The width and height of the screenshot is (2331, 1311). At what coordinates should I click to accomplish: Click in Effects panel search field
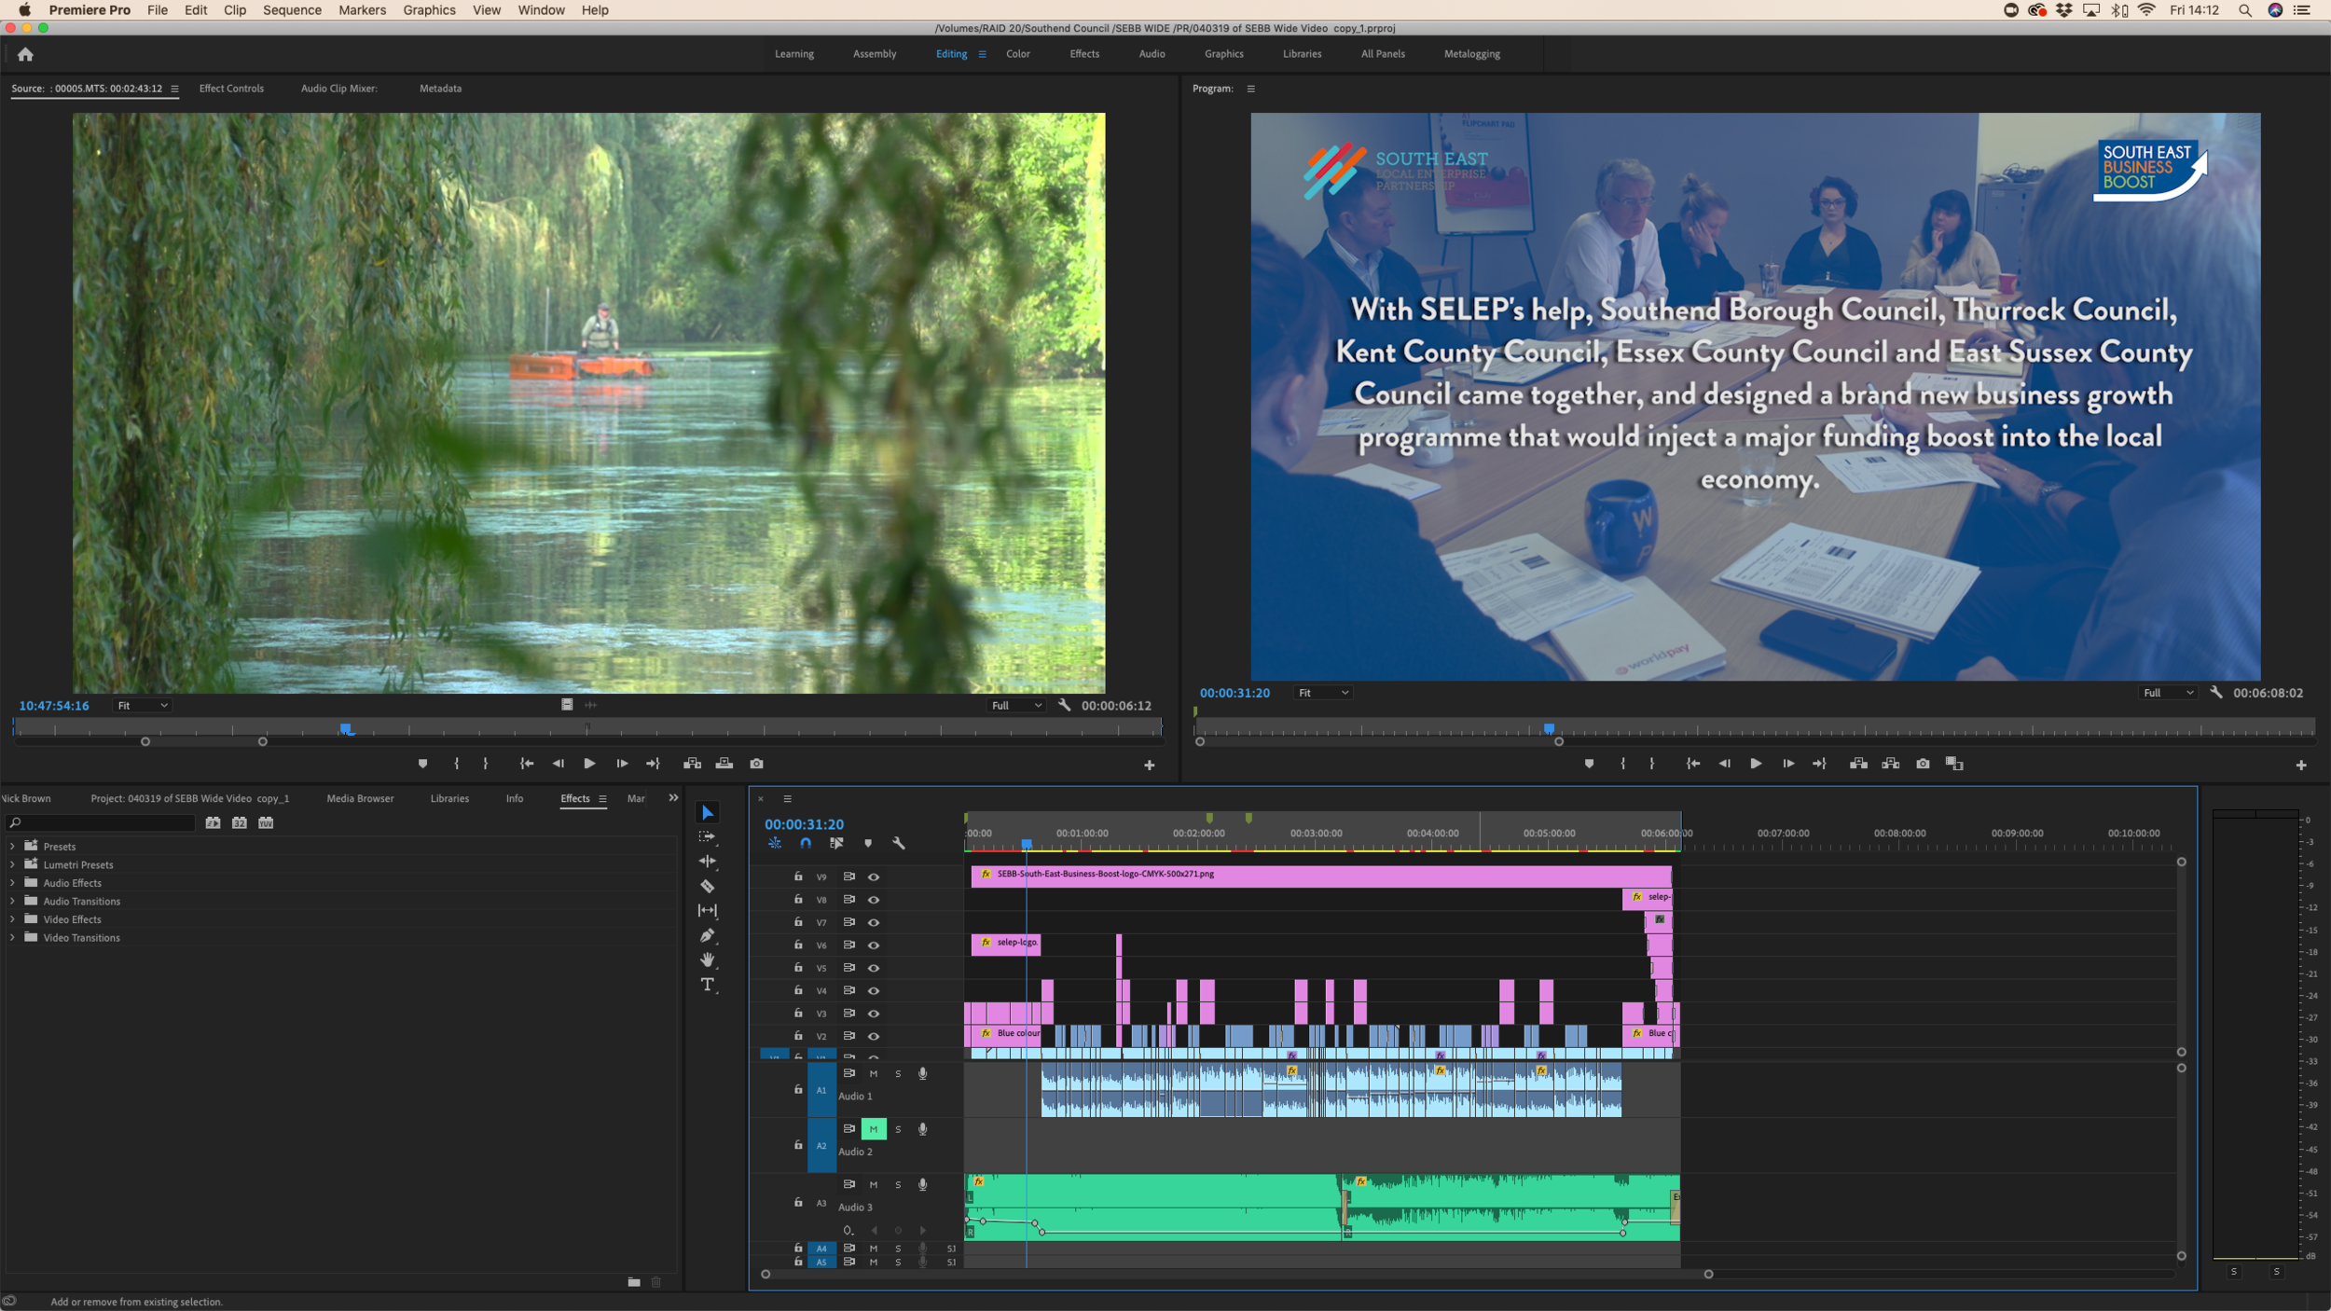101,823
